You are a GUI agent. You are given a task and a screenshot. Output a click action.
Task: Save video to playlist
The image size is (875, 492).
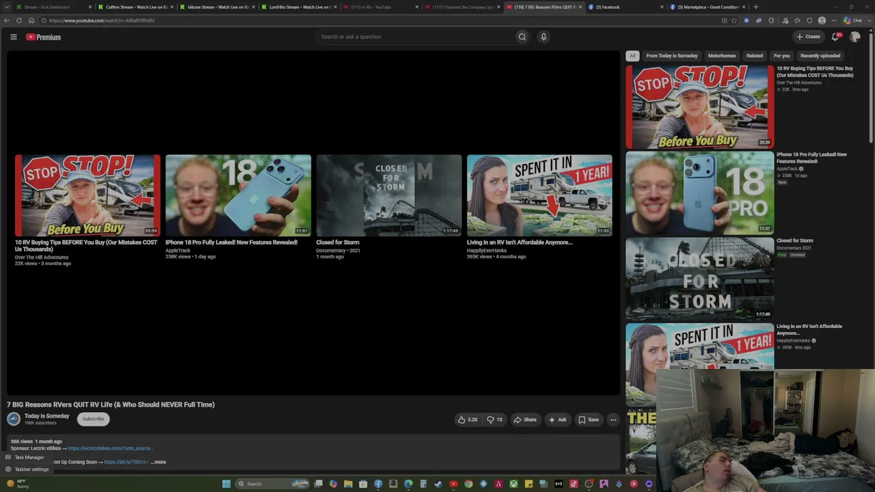pyautogui.click(x=589, y=420)
